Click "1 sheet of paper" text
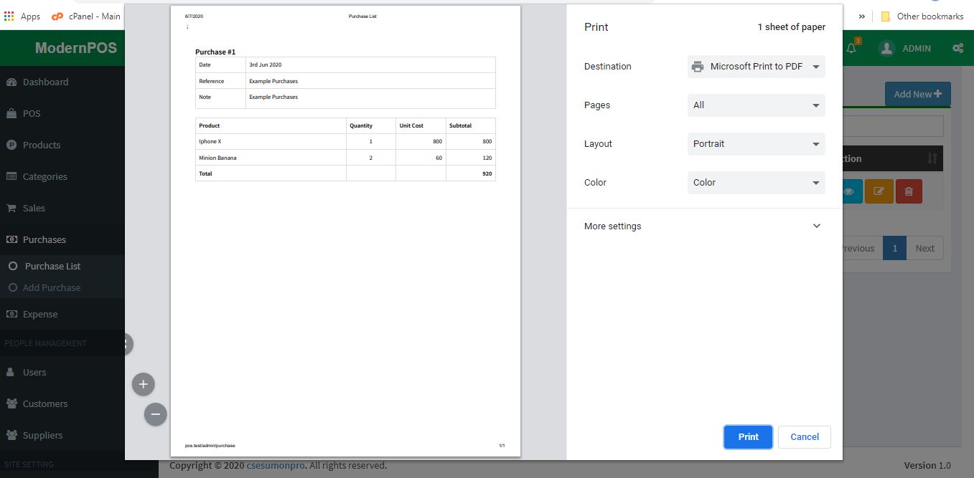 [791, 27]
